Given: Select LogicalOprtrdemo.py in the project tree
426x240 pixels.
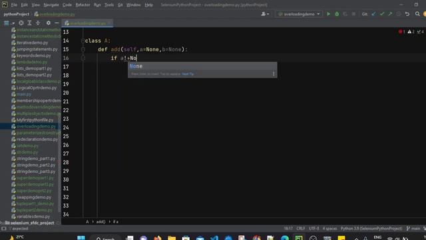Looking at the screenshot, I should coord(37,88).
